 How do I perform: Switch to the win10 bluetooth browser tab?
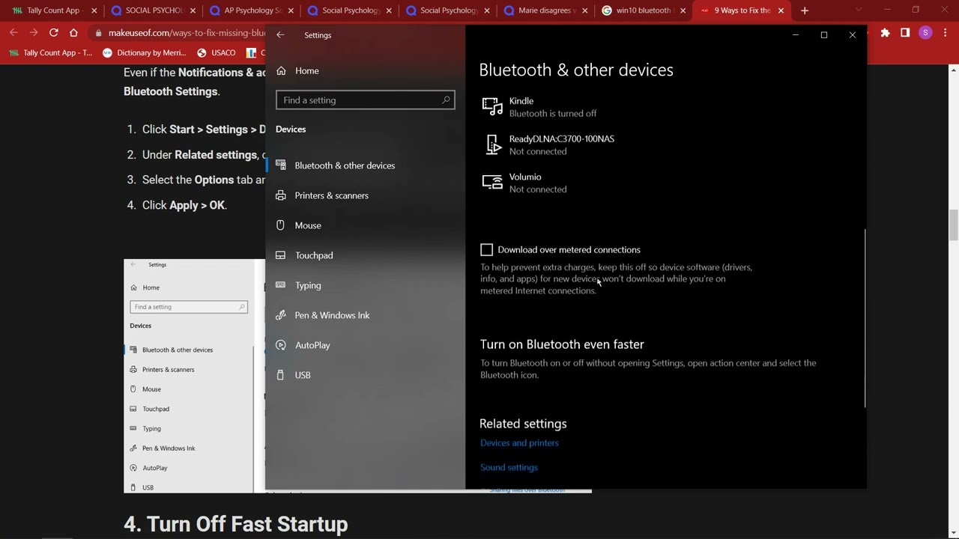tap(641, 10)
